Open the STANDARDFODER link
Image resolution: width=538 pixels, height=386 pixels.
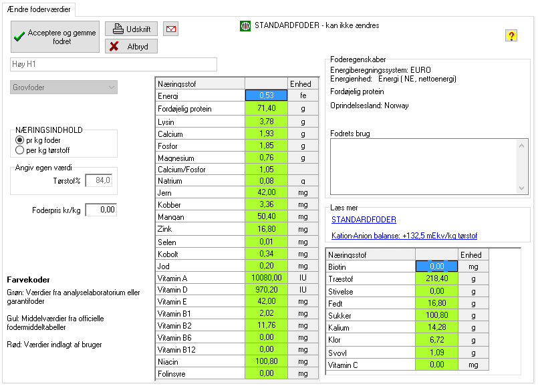(x=364, y=220)
